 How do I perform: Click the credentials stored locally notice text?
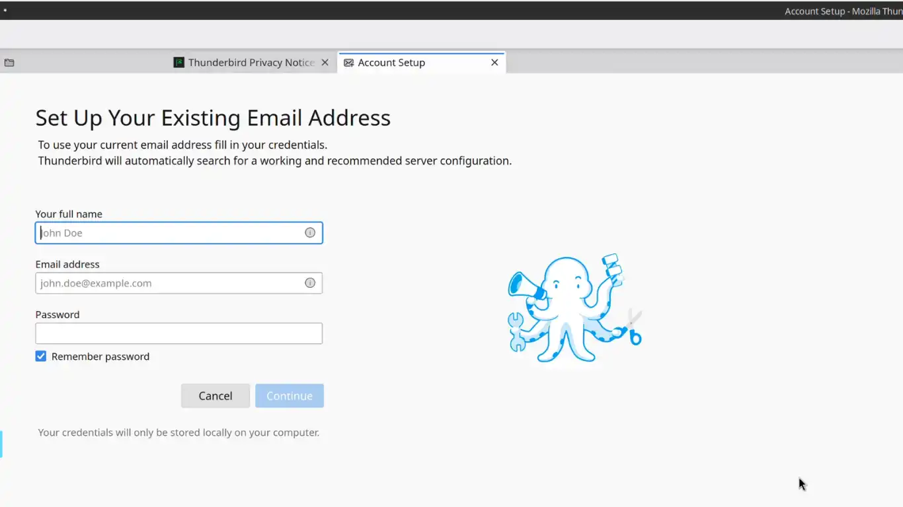pos(178,433)
